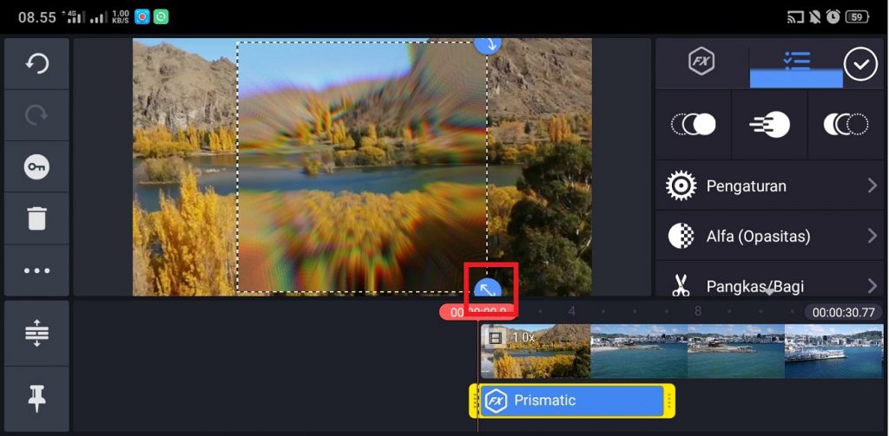889x436 pixels.
Task: Tap the Prismatic layer left yellow handle
Action: (475, 400)
